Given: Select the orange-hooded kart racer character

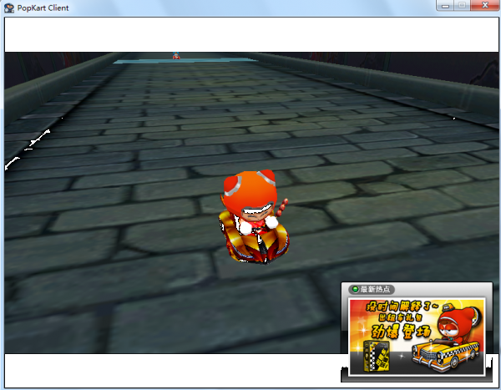Looking at the screenshot, I should tap(254, 216).
